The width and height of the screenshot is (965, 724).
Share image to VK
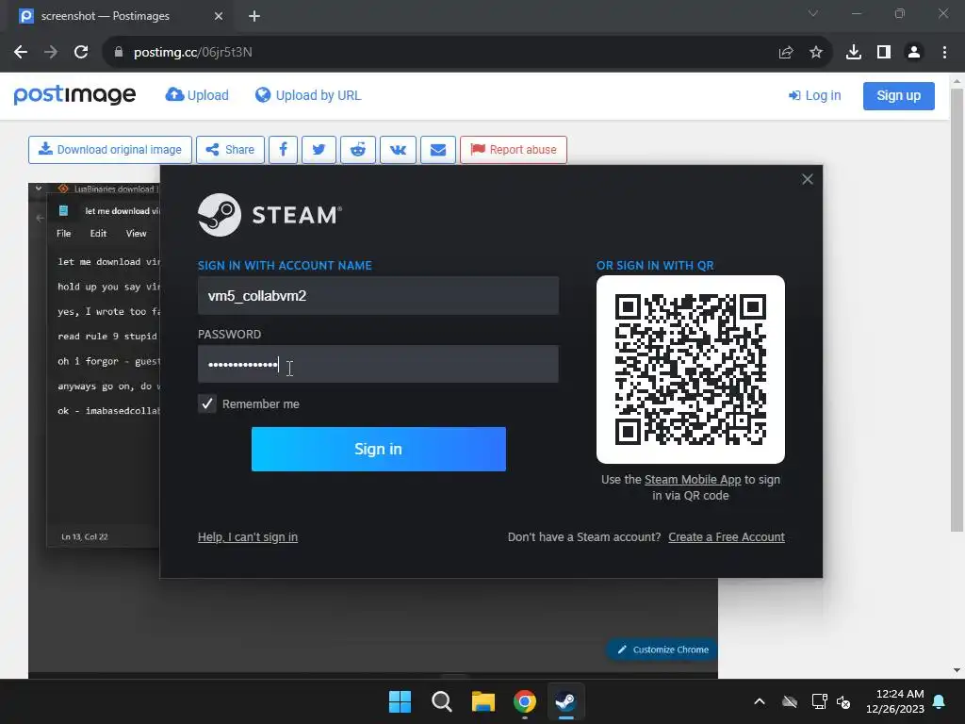[x=399, y=150]
